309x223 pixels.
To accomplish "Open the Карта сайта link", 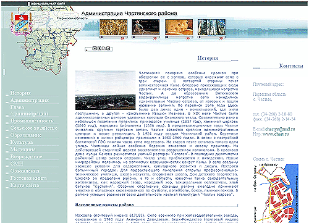I will pos(25,185).
